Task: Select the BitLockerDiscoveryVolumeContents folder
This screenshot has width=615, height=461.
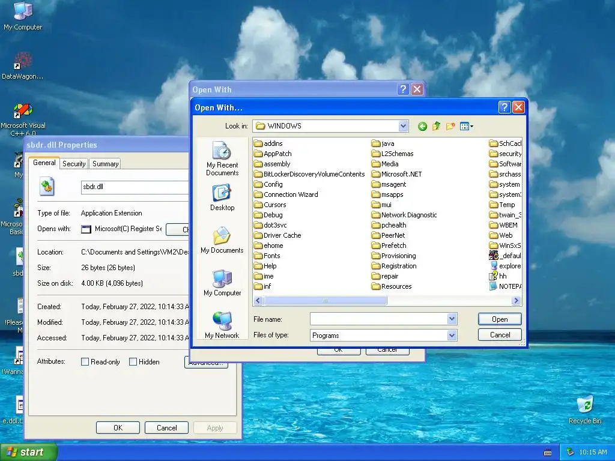Action: coord(309,174)
